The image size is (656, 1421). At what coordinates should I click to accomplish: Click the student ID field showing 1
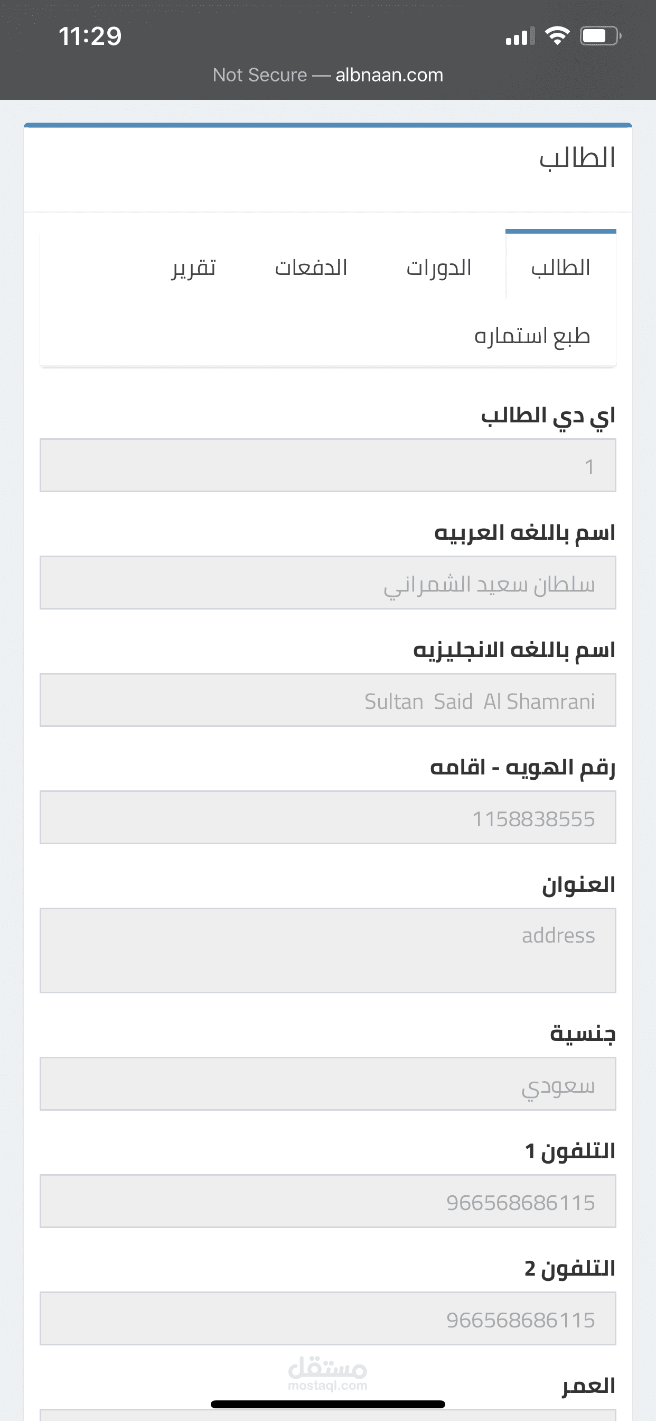[327, 466]
